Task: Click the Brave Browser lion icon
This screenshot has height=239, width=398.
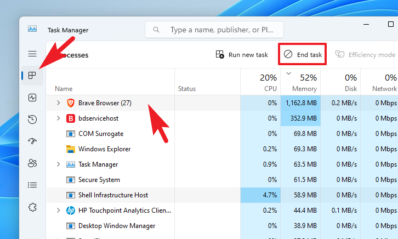Action: pos(71,103)
